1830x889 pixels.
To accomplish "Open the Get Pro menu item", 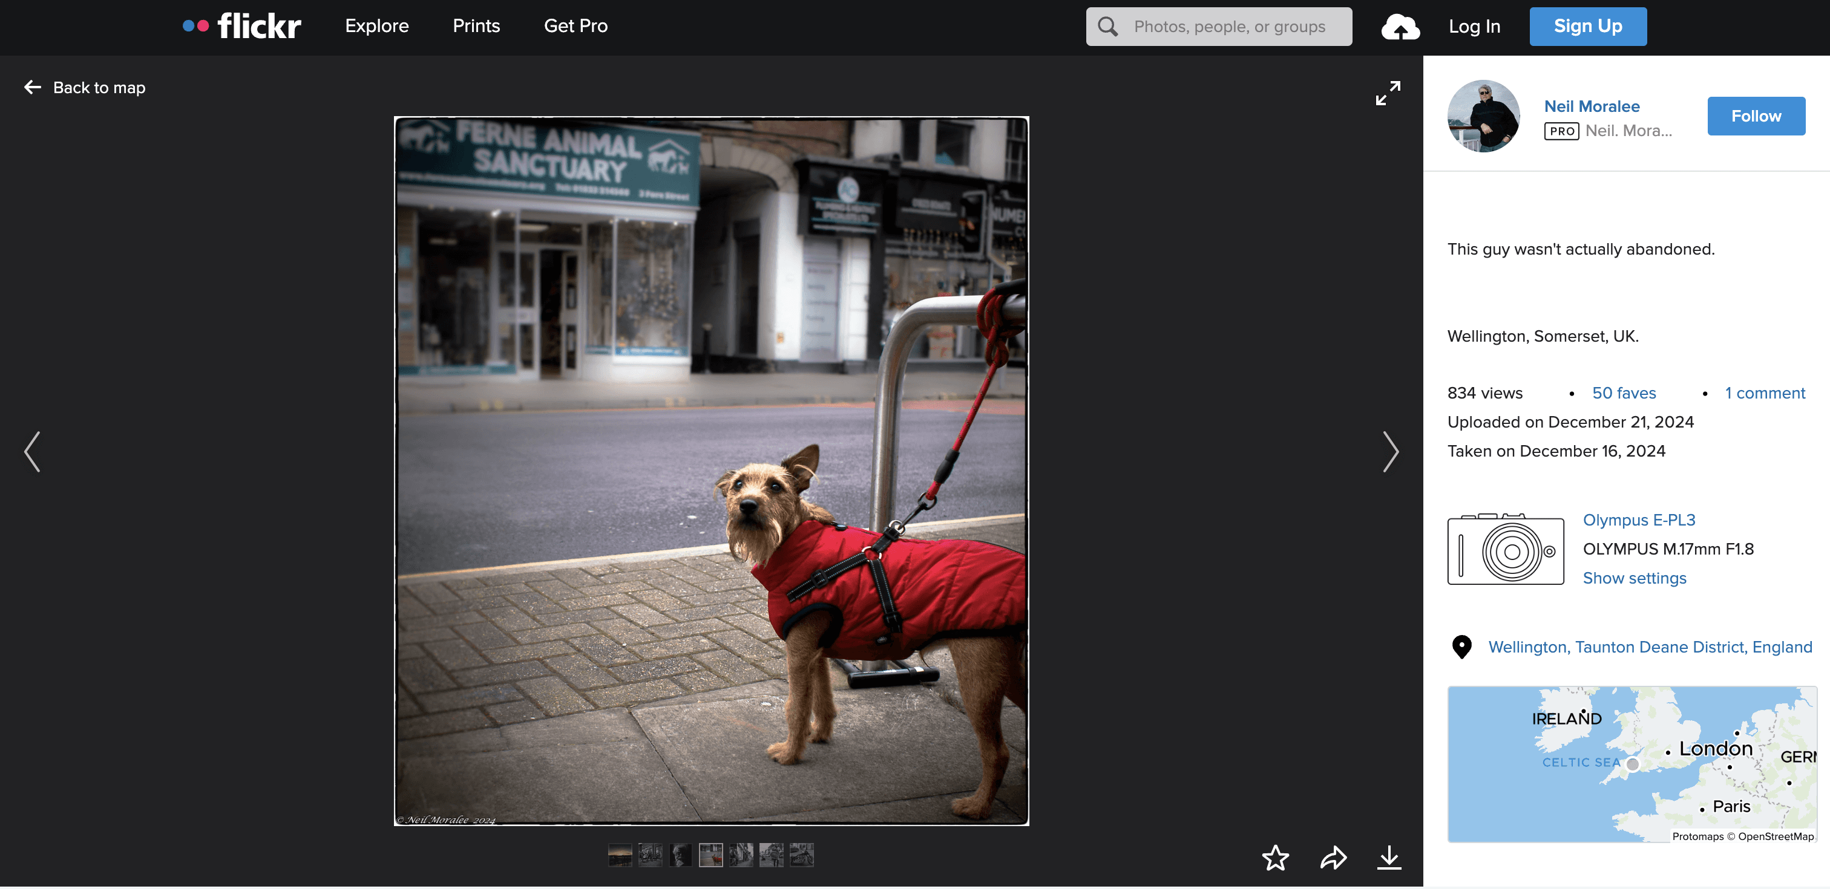I will (576, 26).
